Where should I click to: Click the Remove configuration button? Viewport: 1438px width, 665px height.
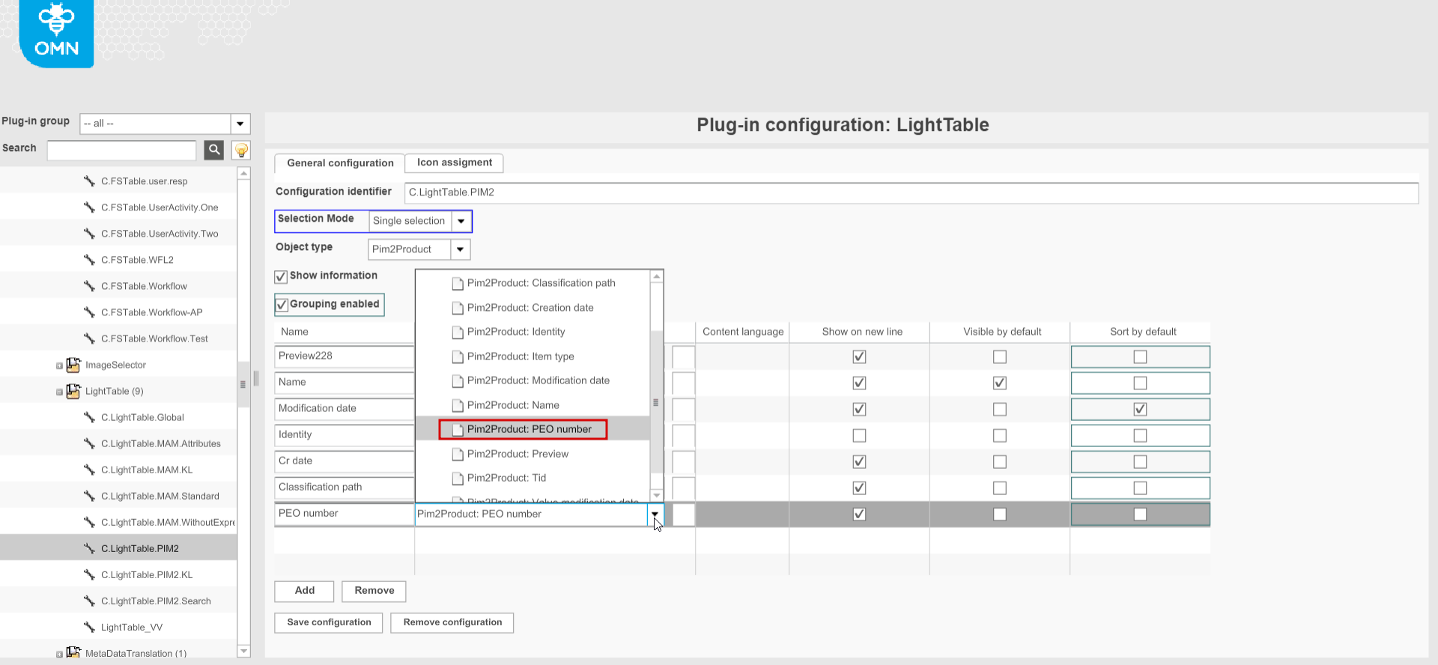(452, 622)
